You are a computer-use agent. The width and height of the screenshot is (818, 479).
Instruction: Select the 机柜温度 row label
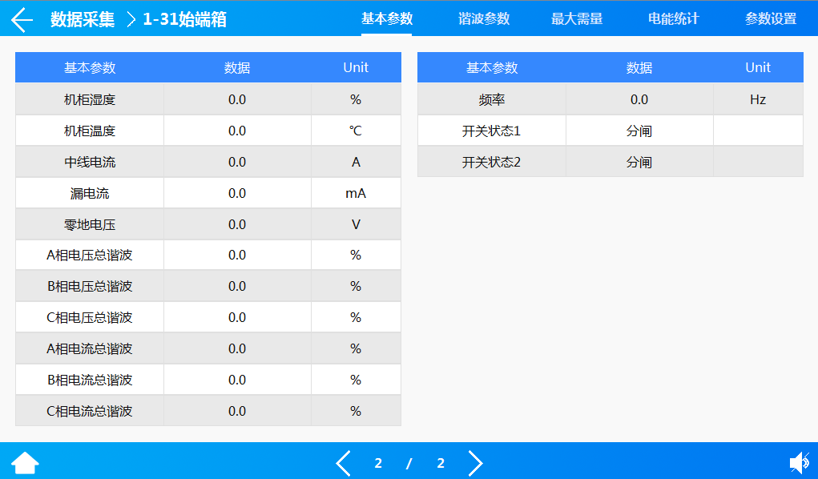click(x=90, y=131)
